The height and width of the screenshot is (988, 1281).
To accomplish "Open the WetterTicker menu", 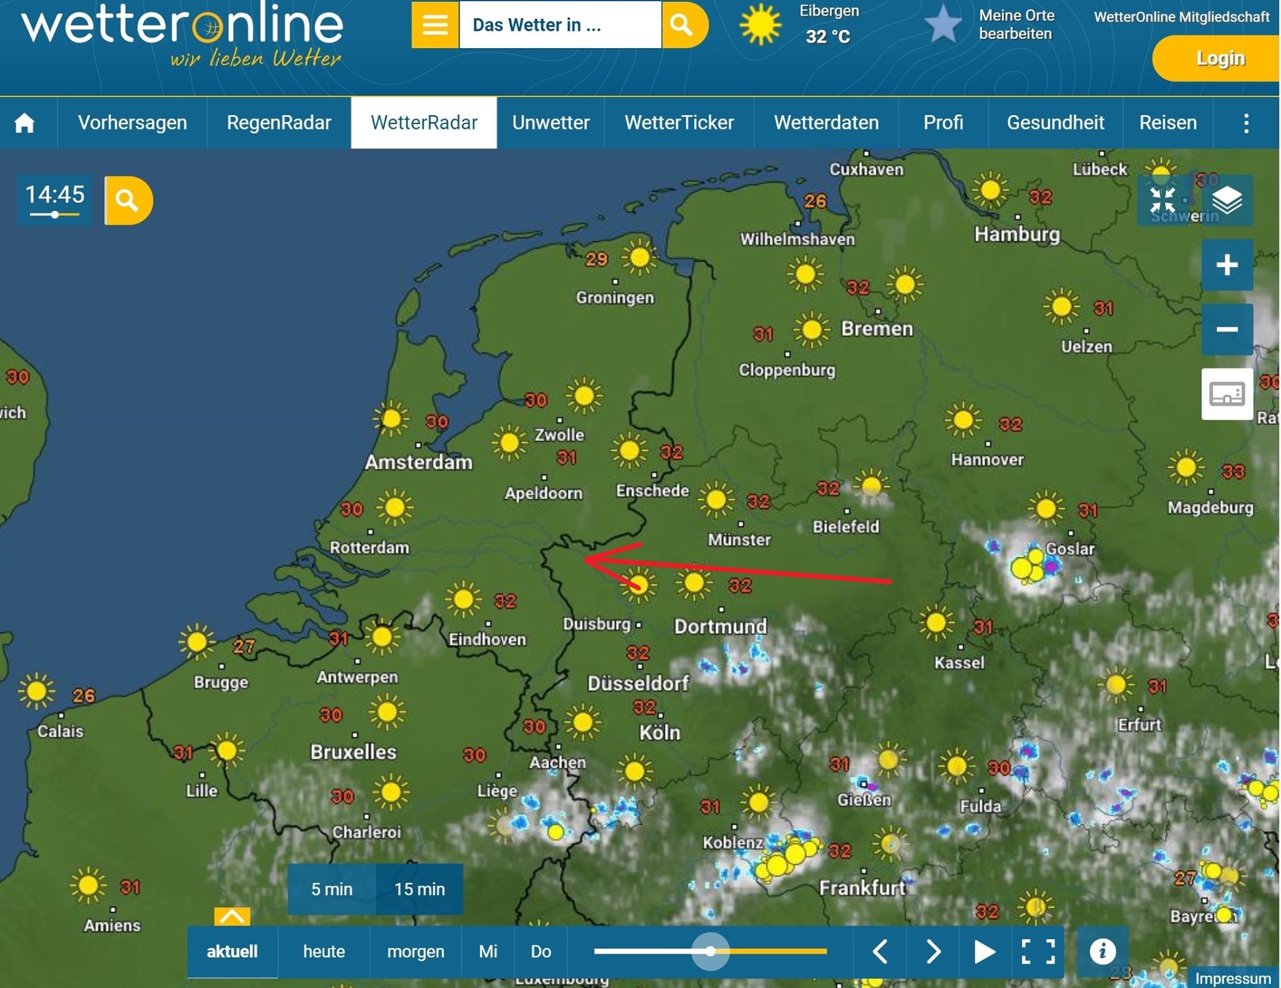I will point(679,123).
